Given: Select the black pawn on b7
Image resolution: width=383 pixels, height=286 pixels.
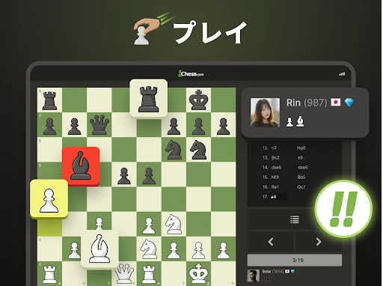Looking at the screenshot, I should (x=74, y=127).
